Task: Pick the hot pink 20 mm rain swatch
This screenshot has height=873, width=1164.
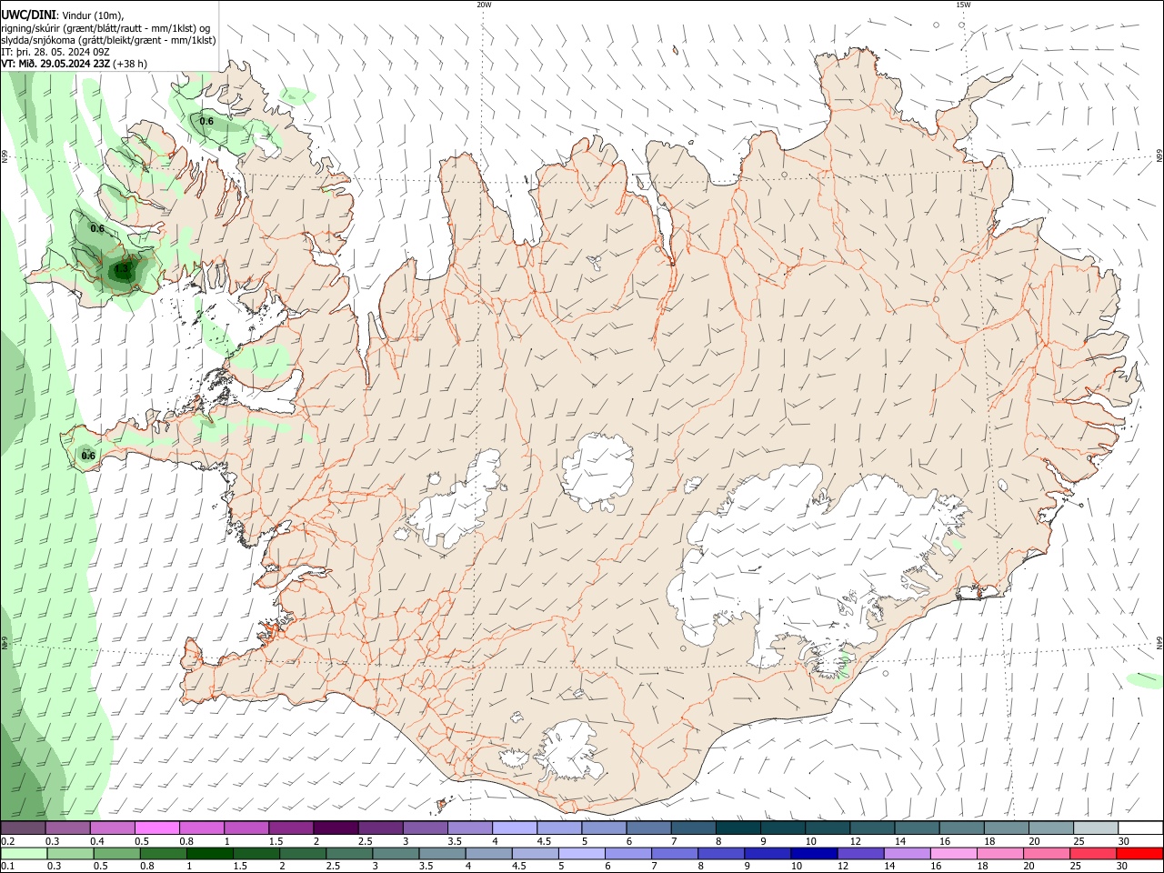Action: [1047, 854]
